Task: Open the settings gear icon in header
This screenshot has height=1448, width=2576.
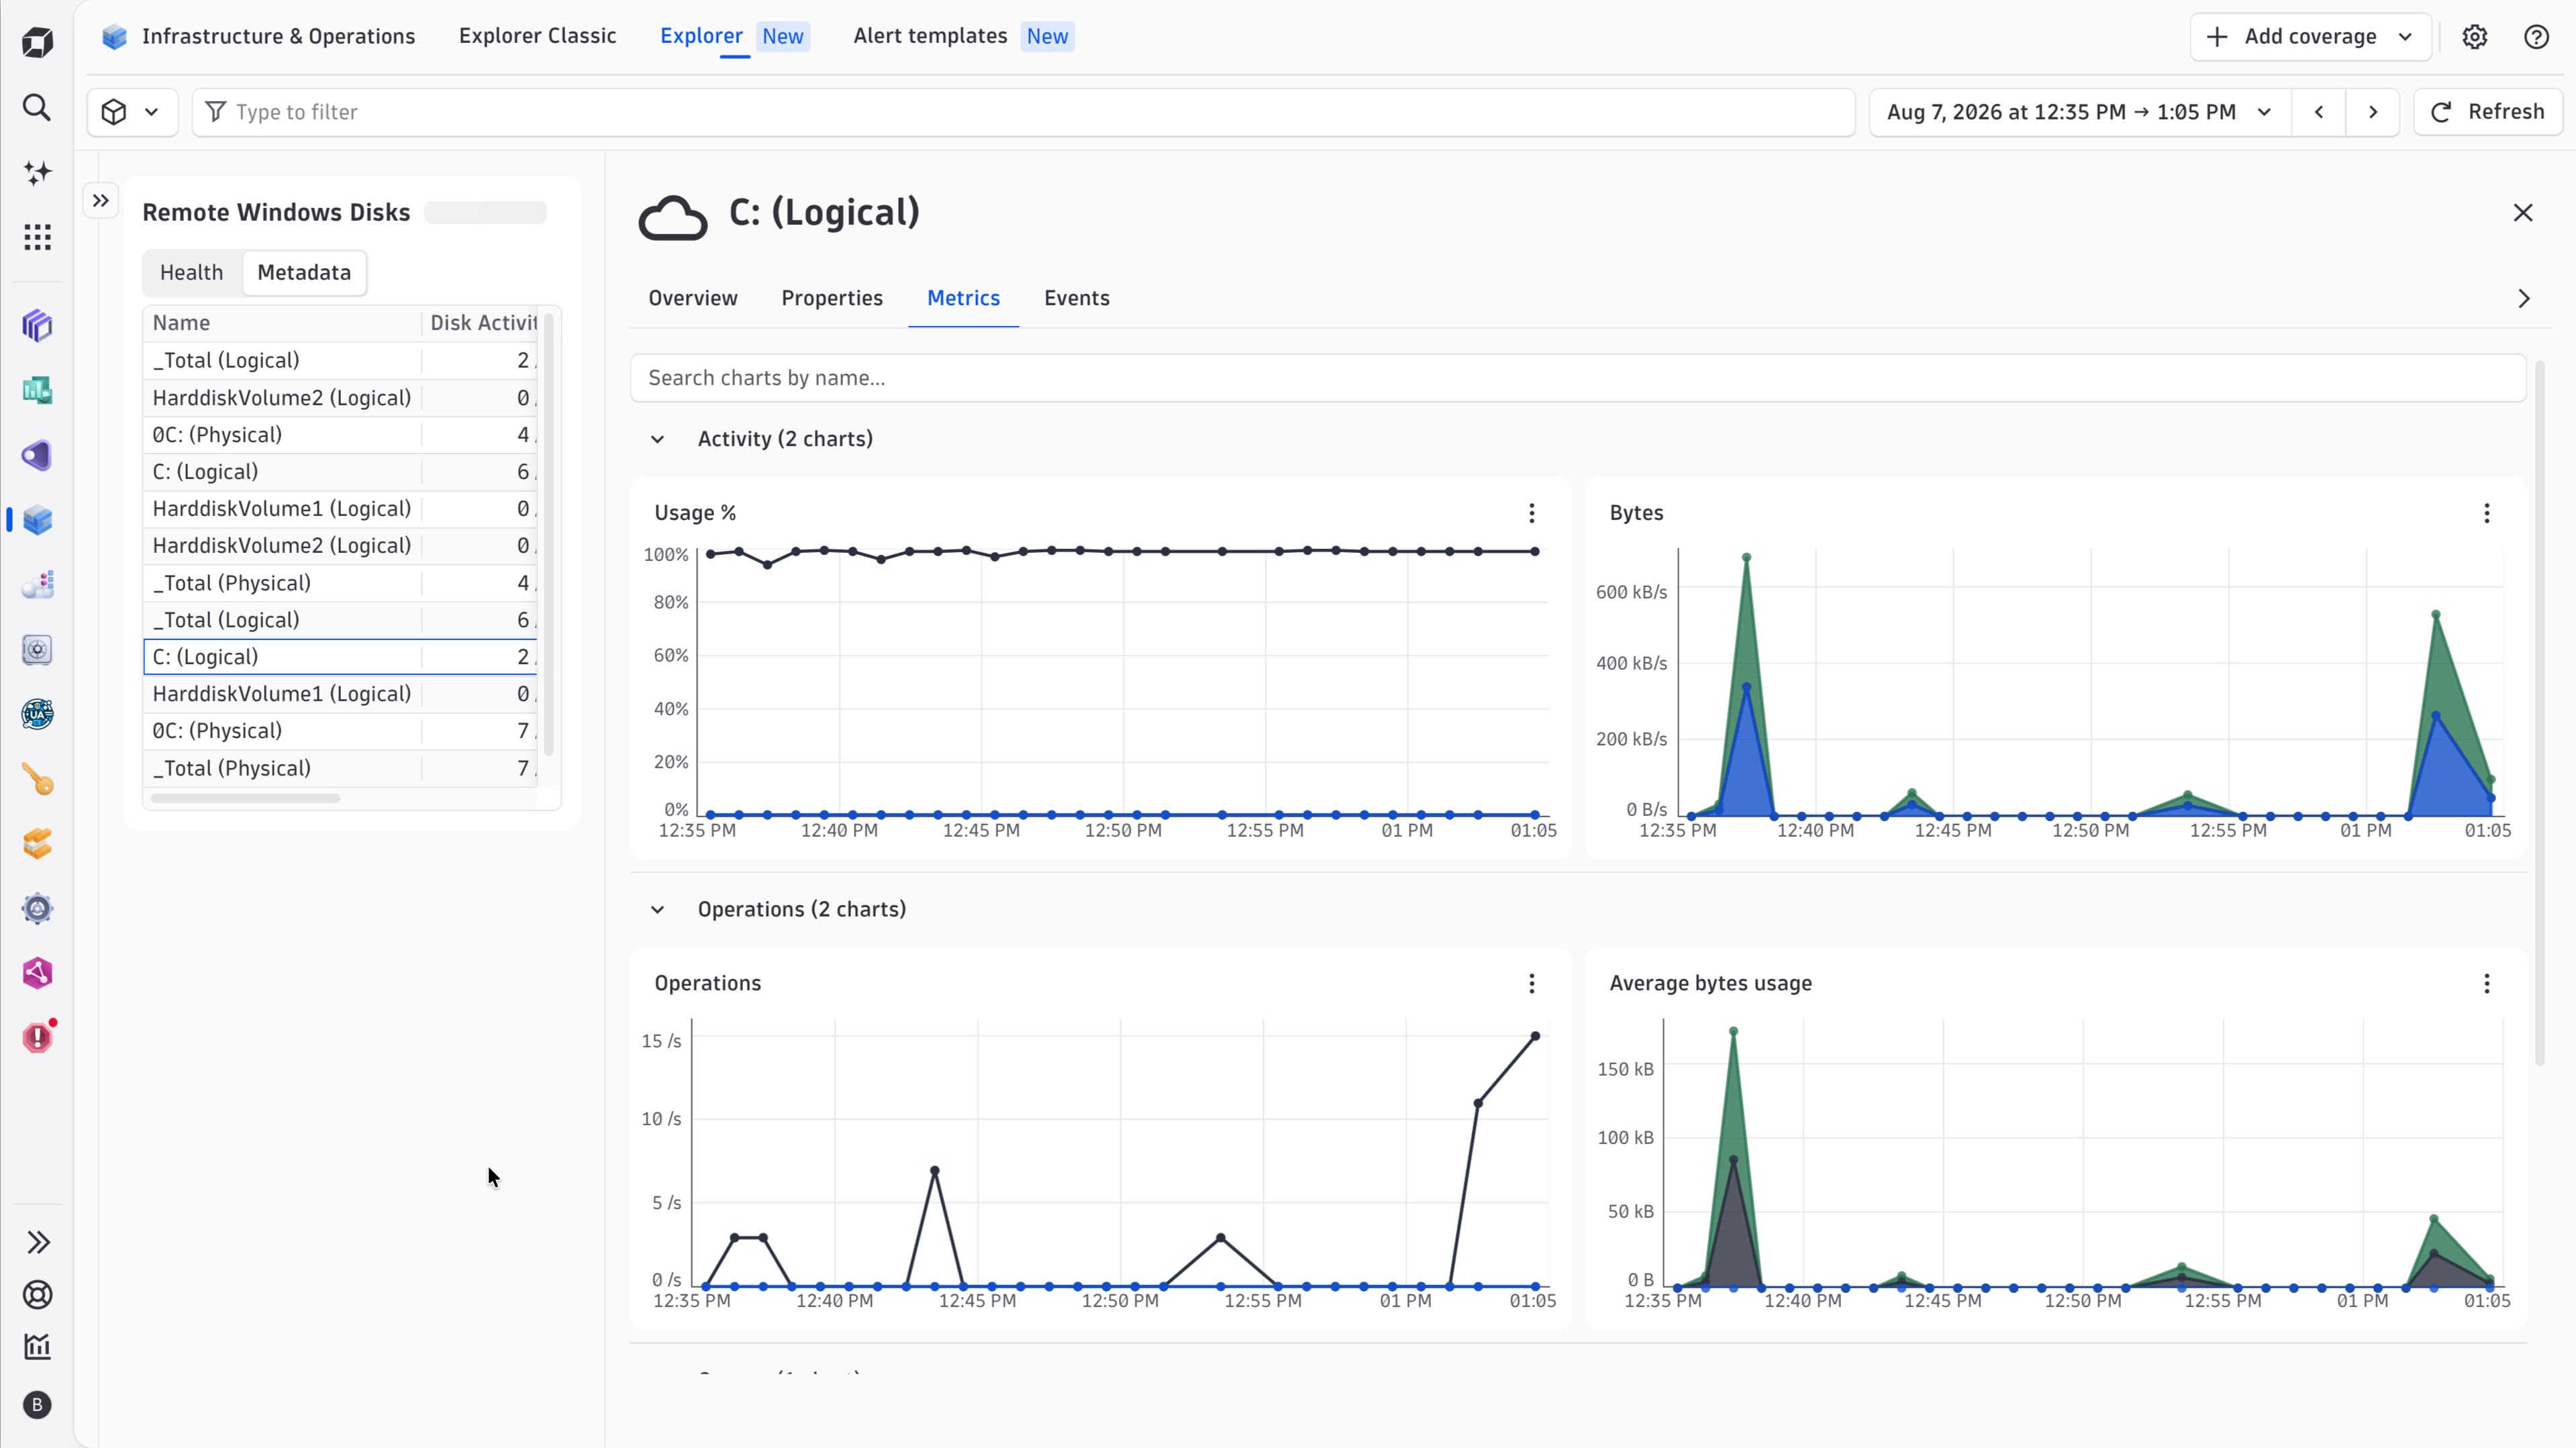Action: 2475,37
